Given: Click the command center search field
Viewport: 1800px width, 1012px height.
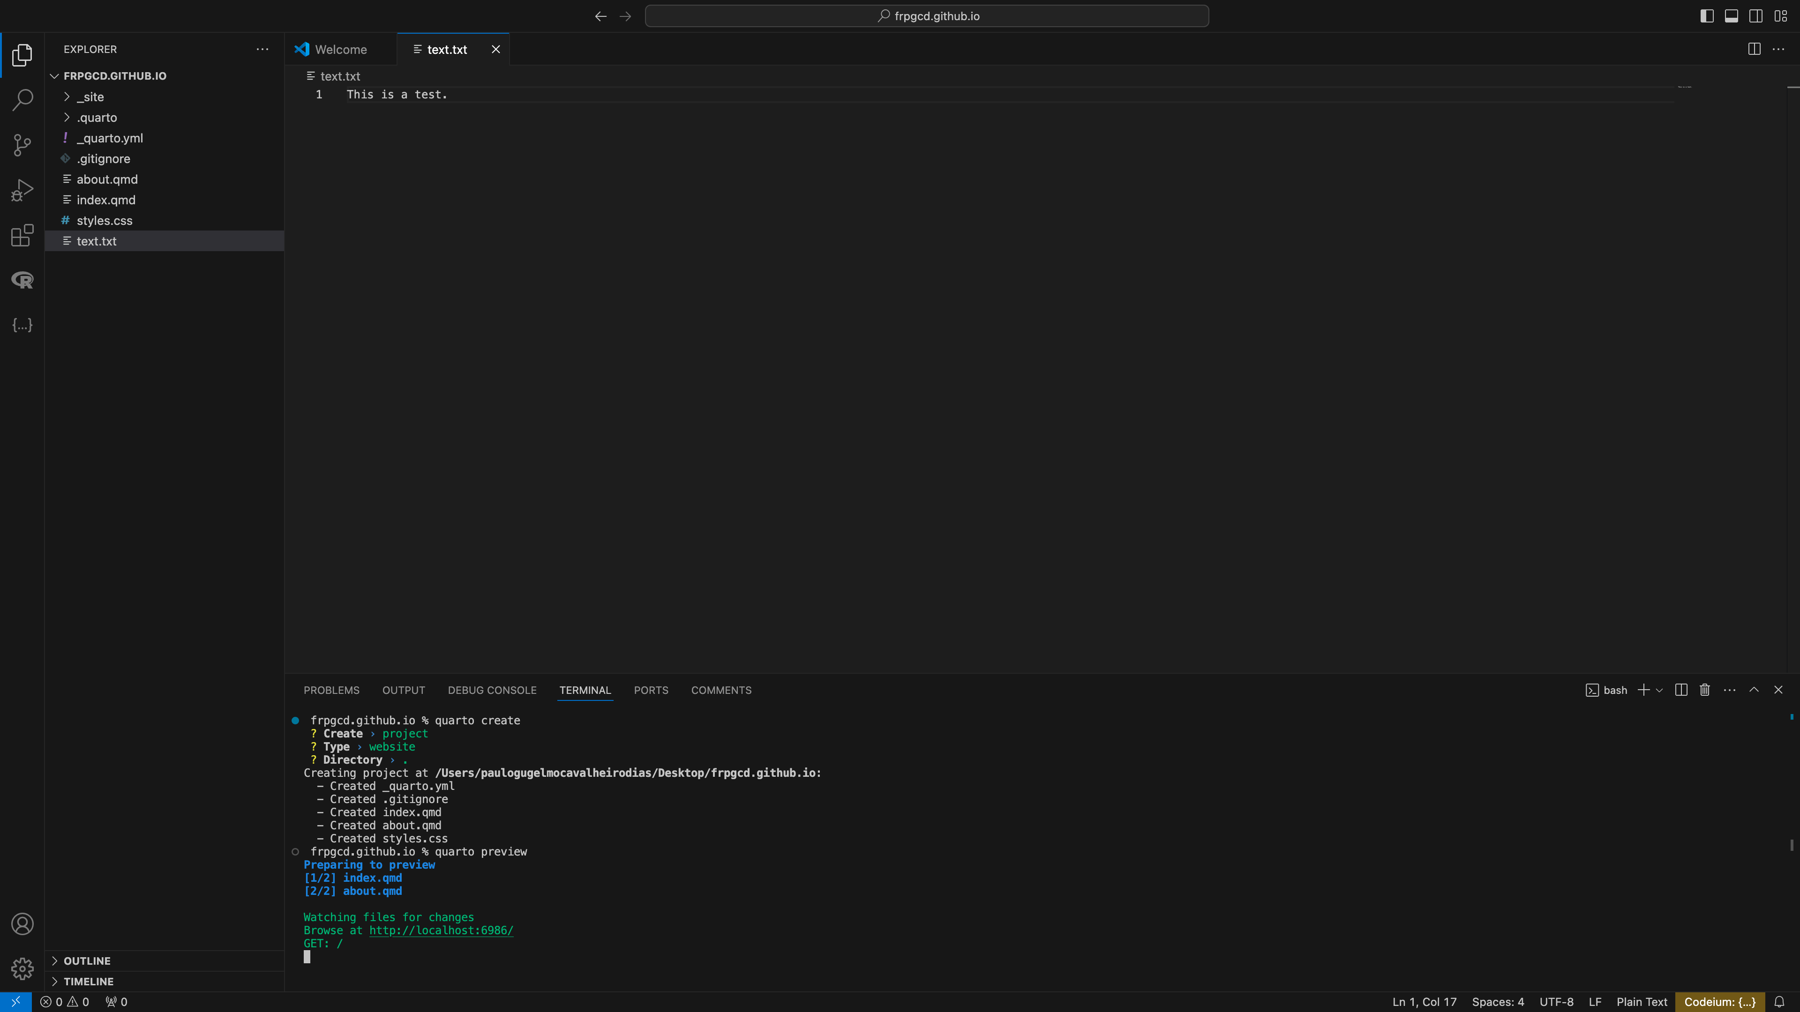Looking at the screenshot, I should tap(927, 16).
